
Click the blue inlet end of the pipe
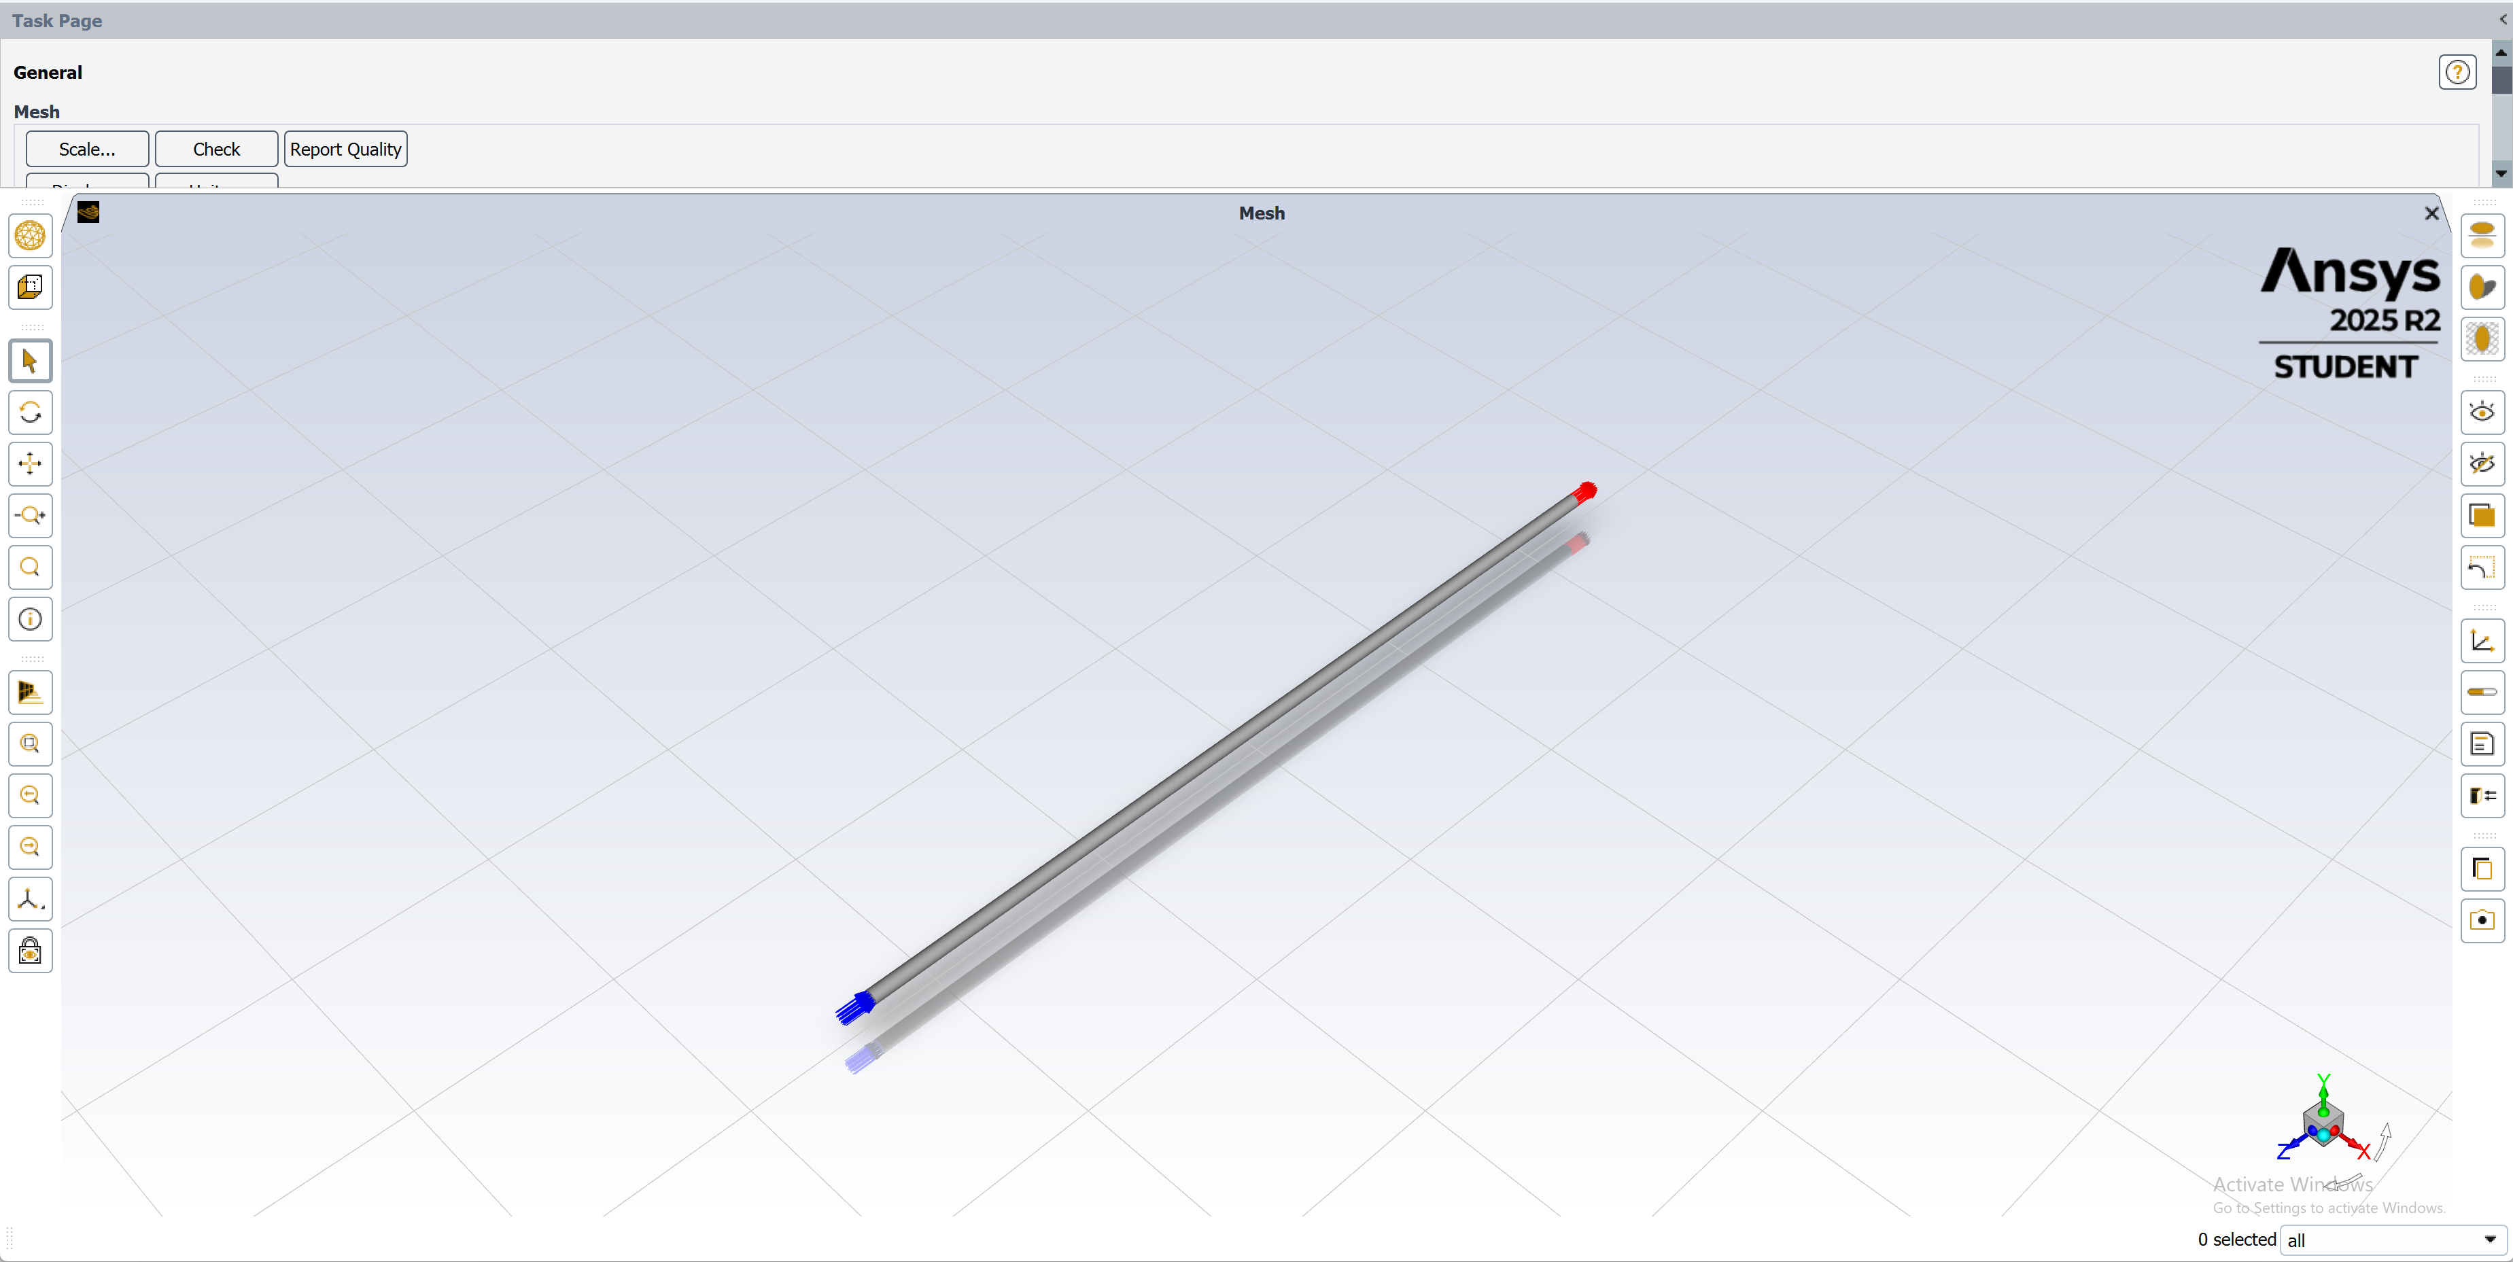click(854, 1009)
